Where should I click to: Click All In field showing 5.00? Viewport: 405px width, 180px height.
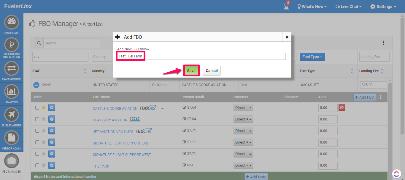click(328, 108)
